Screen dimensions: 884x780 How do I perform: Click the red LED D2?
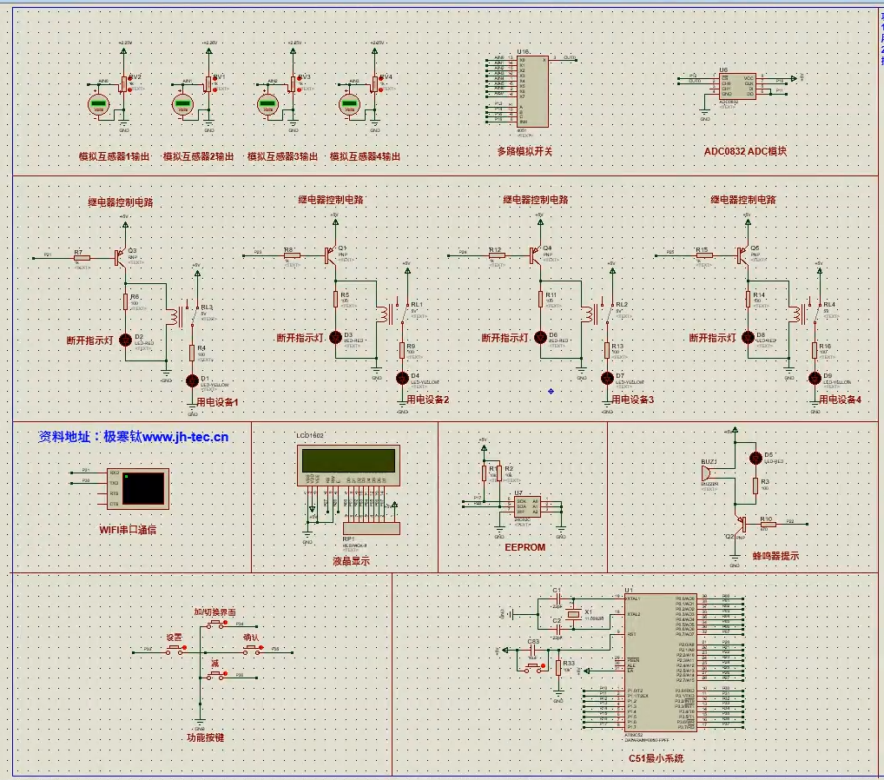pyautogui.click(x=126, y=340)
